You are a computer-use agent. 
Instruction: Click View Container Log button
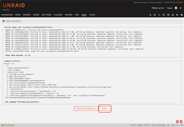[86, 109]
